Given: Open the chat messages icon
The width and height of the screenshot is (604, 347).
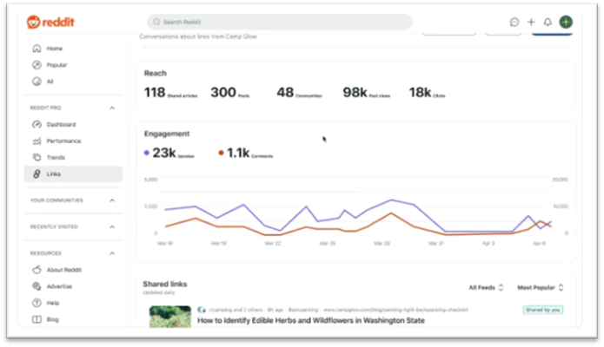Looking at the screenshot, I should coord(514,22).
